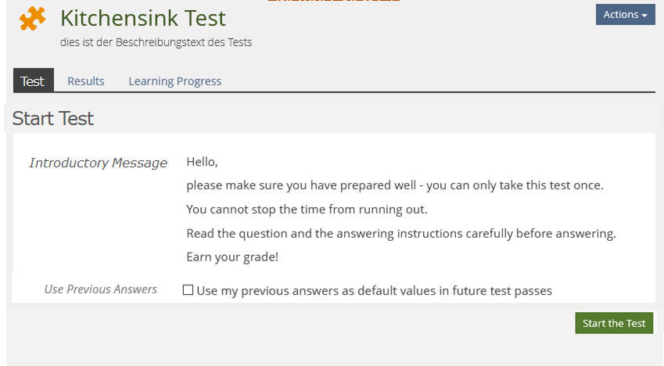664x366 pixels.
Task: Click the orange bar at the page top
Action: coord(333,2)
